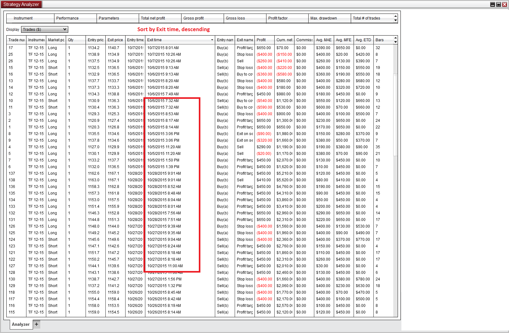Viewport: 509px width, 333px height.
Task: Sort trades by the Bars column
Action: [383, 40]
